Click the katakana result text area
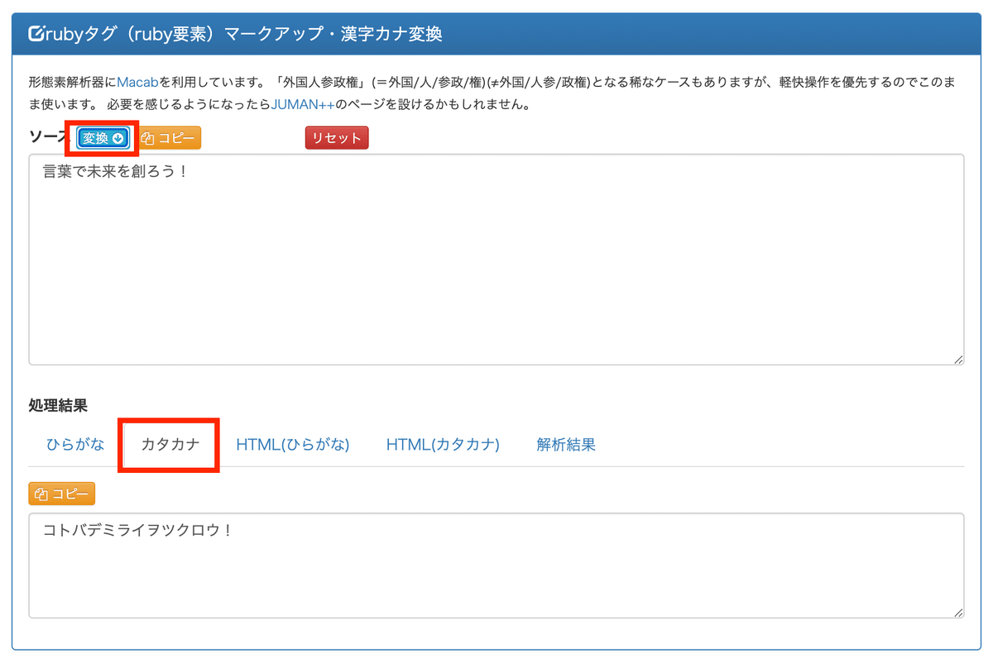The height and width of the screenshot is (663, 993). click(496, 565)
